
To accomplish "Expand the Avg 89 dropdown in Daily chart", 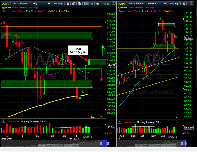I will 69,11.
